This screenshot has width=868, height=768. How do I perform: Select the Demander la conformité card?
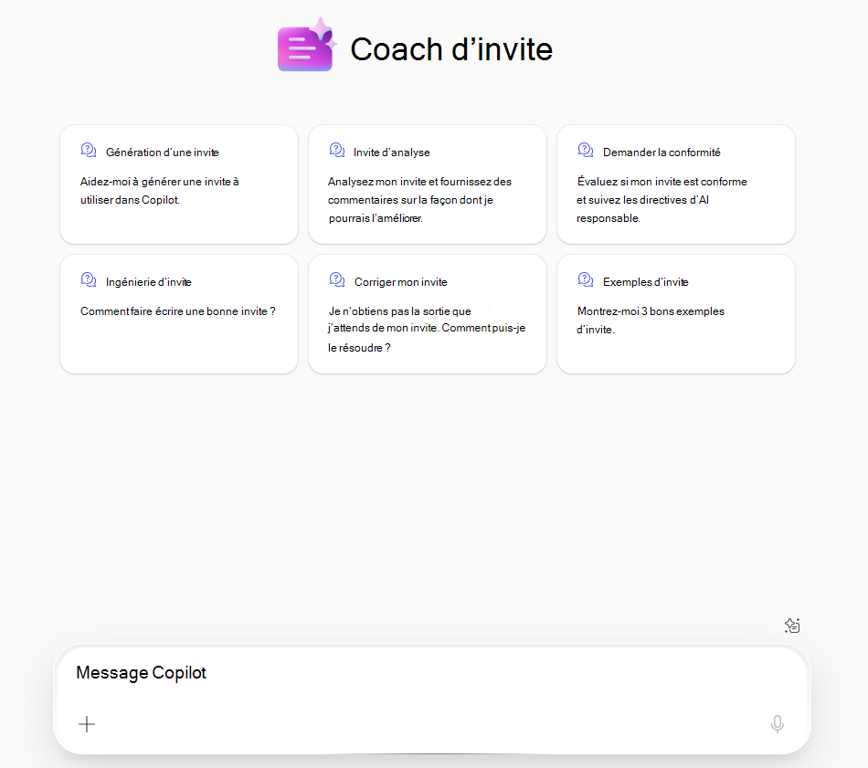tap(676, 184)
